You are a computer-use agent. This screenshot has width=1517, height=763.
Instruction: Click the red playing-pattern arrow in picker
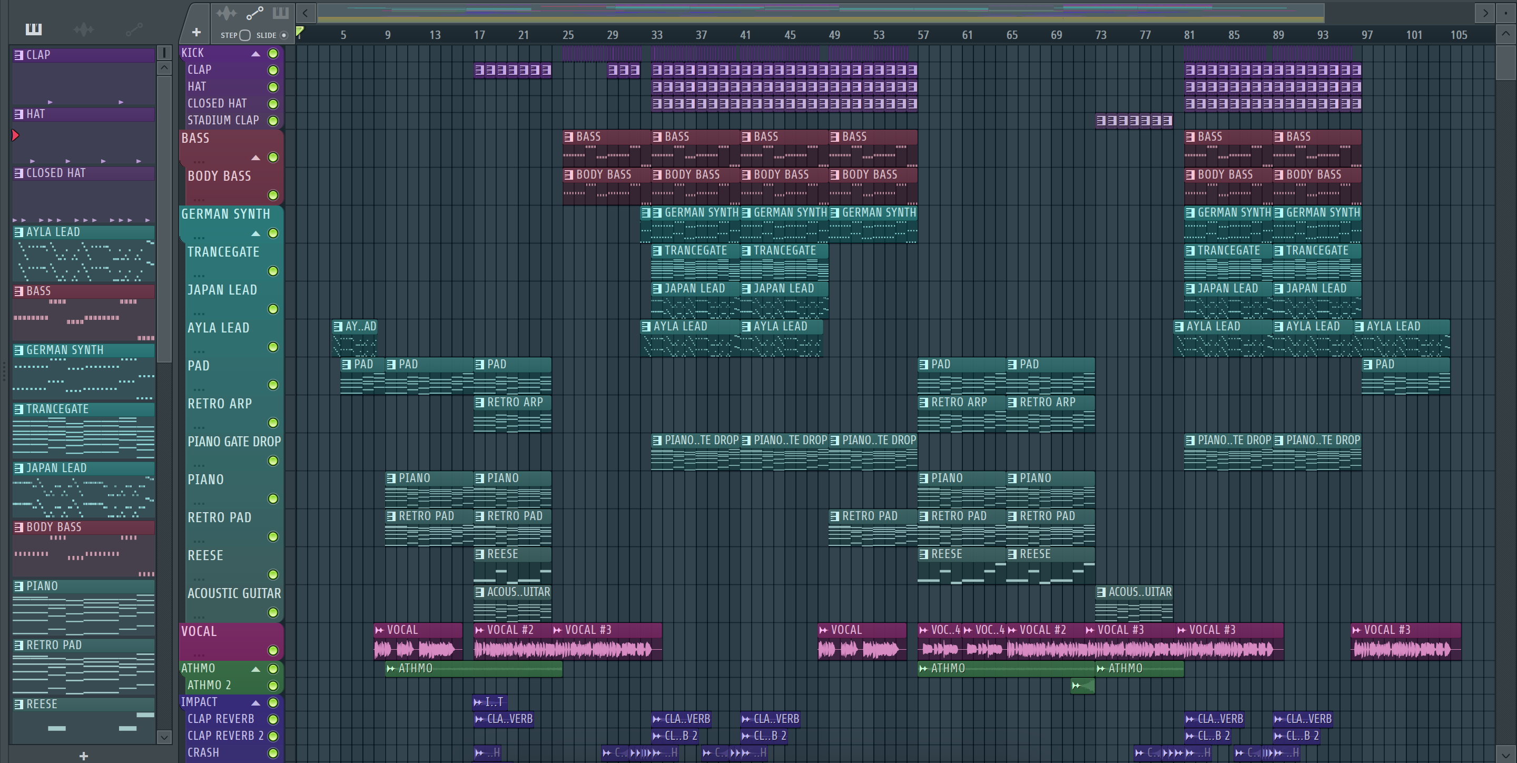16,135
